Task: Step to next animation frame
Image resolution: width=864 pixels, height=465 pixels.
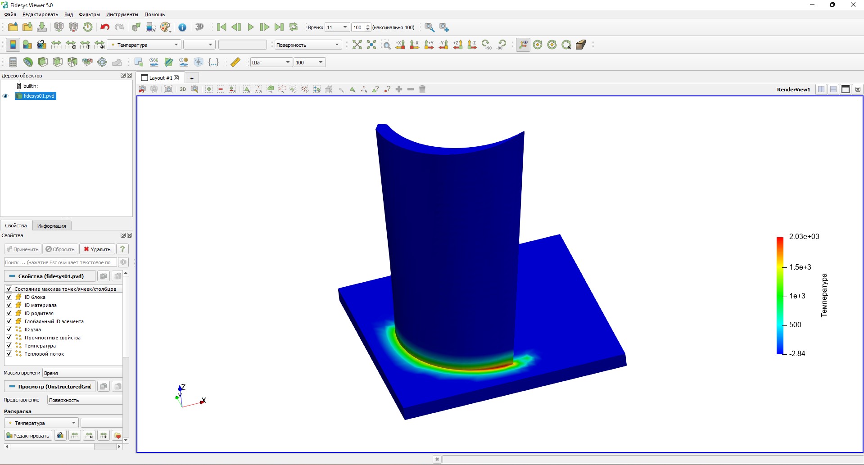Action: click(x=265, y=27)
